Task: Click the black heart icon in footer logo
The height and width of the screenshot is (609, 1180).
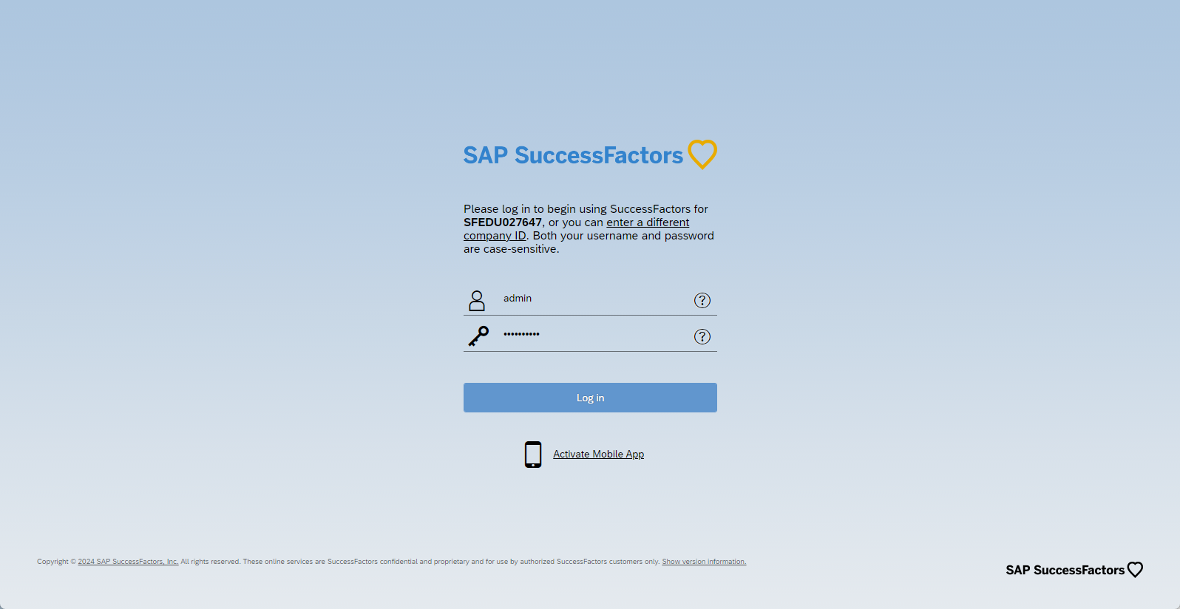Action: (x=1135, y=569)
